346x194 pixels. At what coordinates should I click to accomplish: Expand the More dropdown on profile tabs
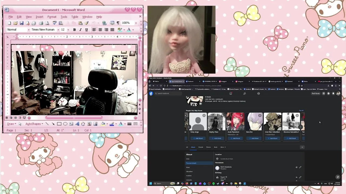coord(223,147)
